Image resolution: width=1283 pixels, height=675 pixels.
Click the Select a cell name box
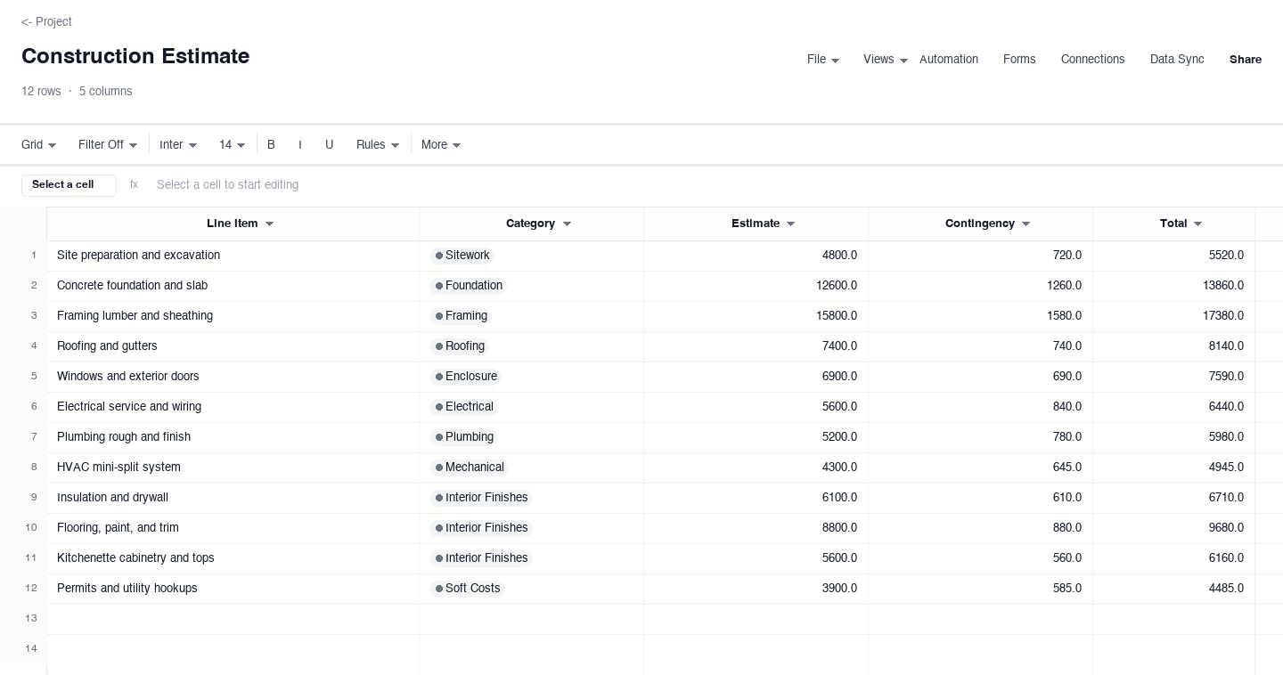pyautogui.click(x=69, y=185)
